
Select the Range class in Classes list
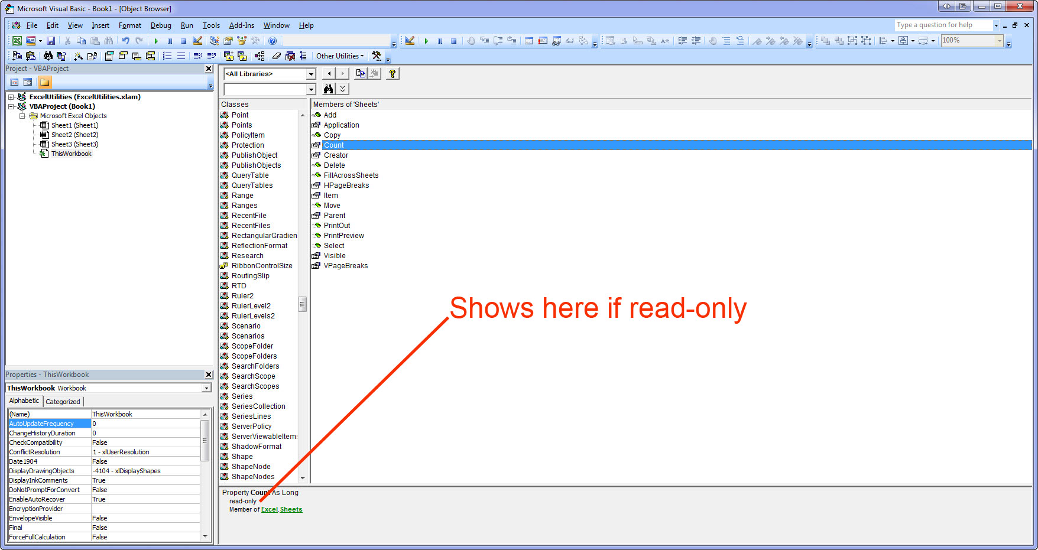tap(242, 196)
